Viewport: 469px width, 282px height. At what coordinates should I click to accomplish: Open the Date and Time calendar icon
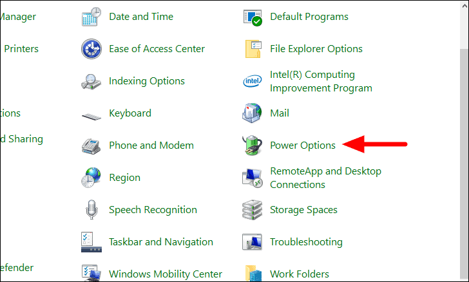click(91, 17)
